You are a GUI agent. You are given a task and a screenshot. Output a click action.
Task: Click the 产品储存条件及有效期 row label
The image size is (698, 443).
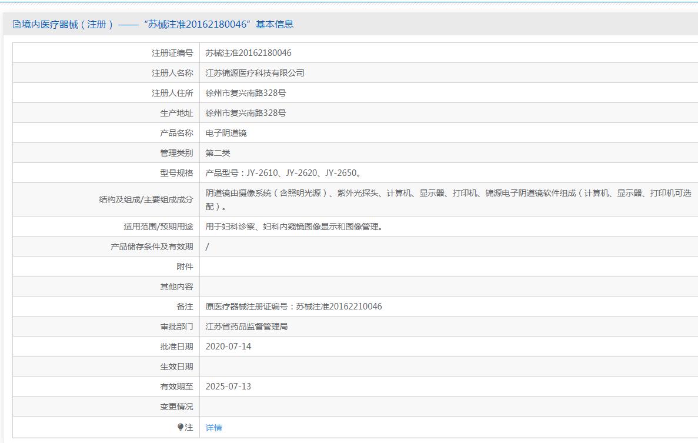(x=151, y=247)
